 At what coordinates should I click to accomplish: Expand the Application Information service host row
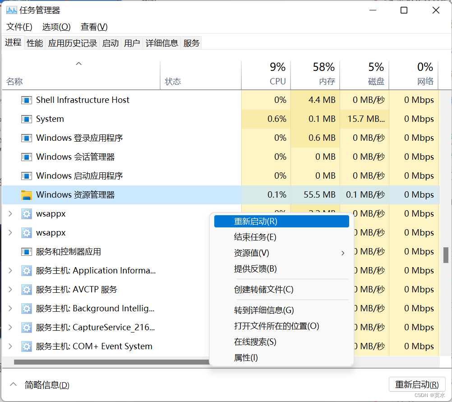(10, 271)
